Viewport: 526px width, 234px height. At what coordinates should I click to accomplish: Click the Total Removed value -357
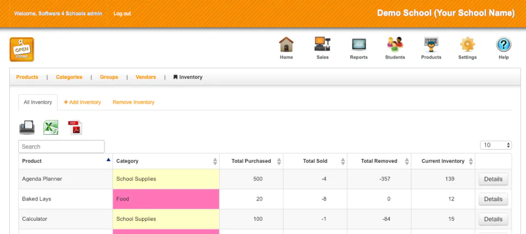click(x=385, y=179)
